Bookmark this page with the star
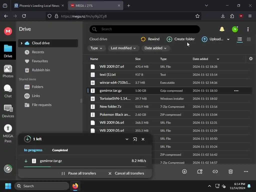256x192 pixels. click(x=197, y=16)
